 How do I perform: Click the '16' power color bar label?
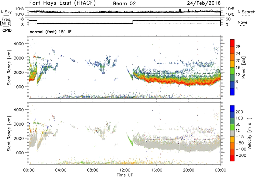[x=238, y=68]
